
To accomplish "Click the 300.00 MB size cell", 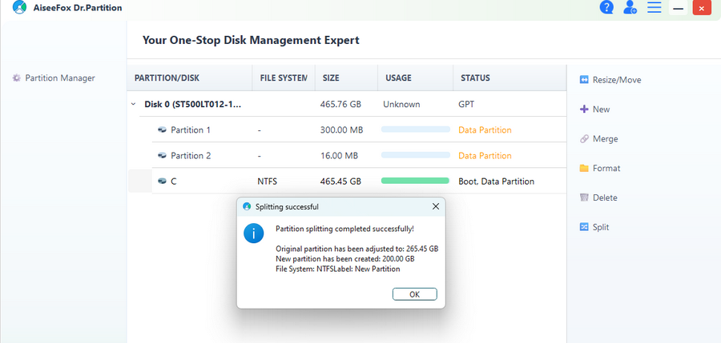I will coord(341,130).
